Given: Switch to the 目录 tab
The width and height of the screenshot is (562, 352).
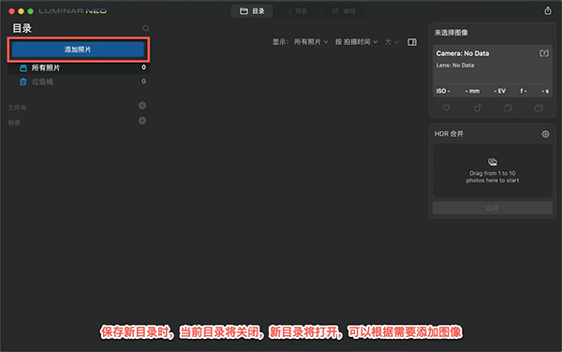Looking at the screenshot, I should click(x=252, y=11).
